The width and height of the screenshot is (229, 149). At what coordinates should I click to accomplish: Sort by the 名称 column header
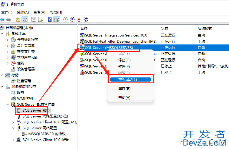pos(84,29)
